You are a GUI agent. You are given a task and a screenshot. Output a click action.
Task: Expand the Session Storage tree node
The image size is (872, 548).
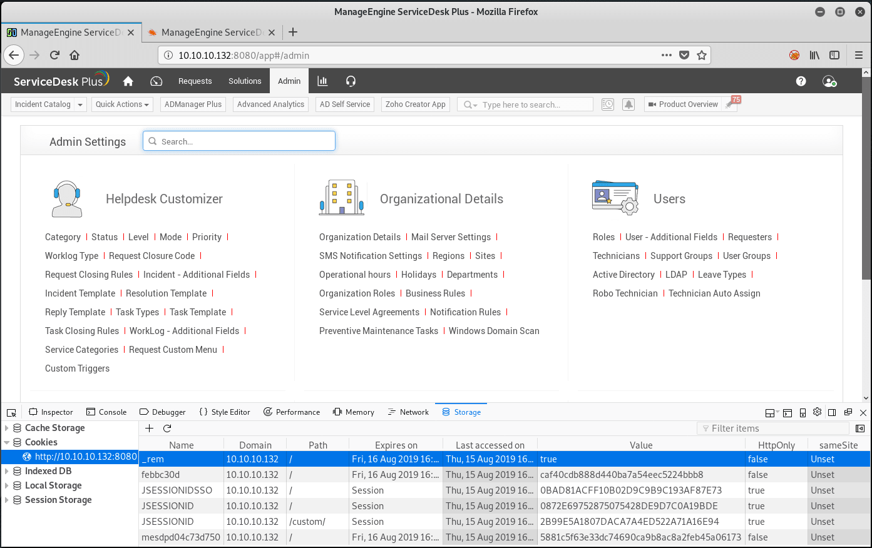tap(7, 500)
